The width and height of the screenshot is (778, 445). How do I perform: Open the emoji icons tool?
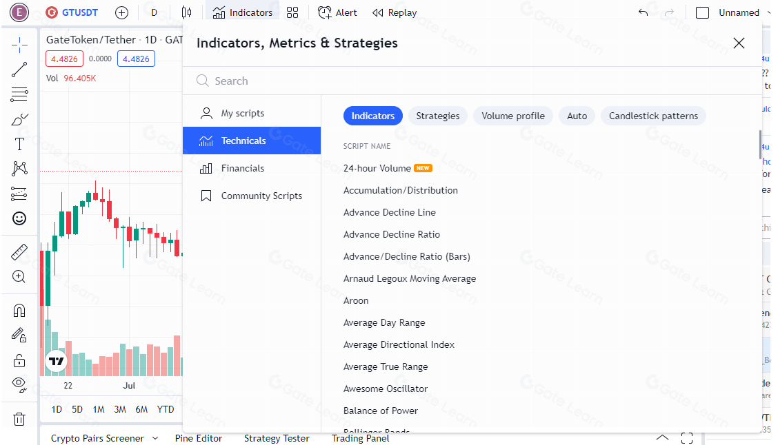click(x=19, y=218)
